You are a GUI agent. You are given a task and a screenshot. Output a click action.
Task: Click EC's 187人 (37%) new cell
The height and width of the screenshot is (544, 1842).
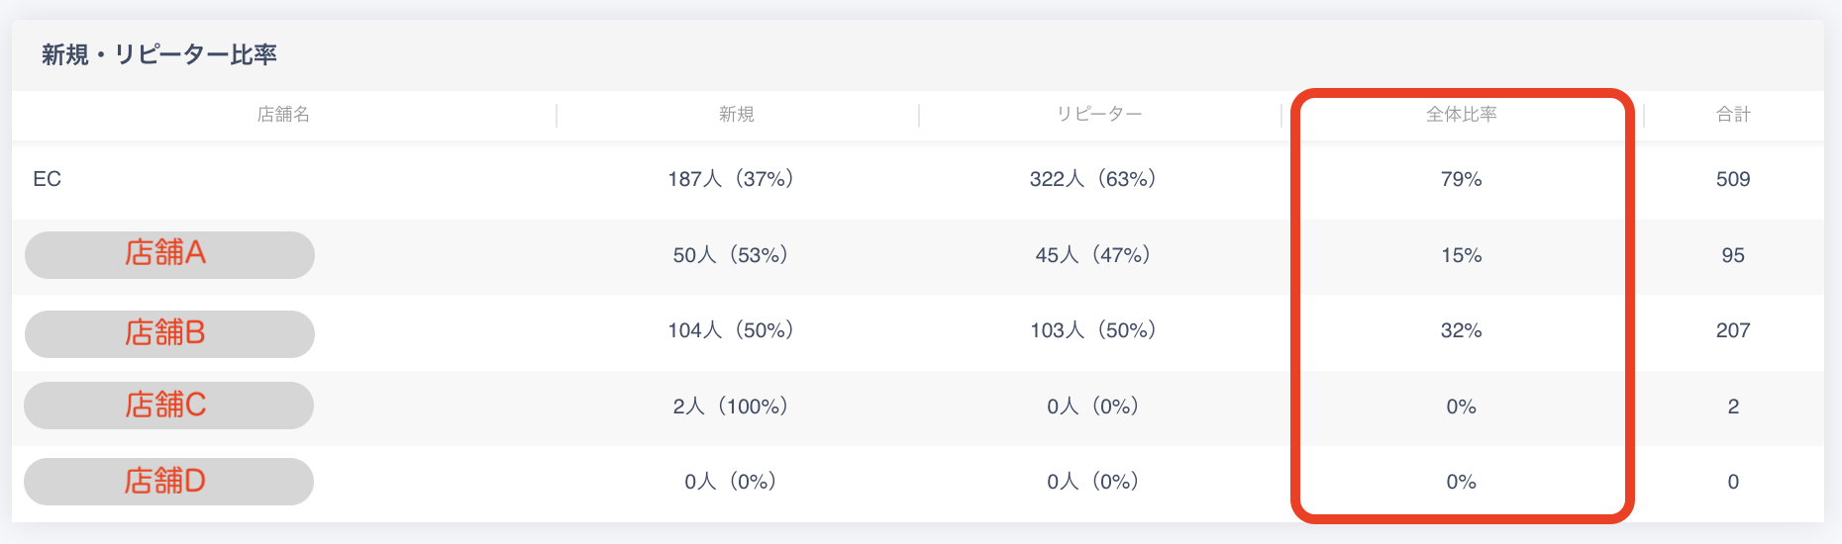[731, 179]
